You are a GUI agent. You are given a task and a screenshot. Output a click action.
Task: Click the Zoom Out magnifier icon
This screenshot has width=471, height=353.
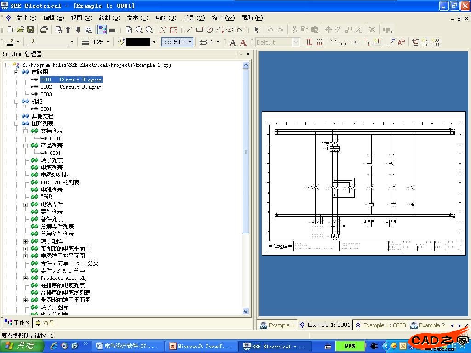tap(139, 29)
